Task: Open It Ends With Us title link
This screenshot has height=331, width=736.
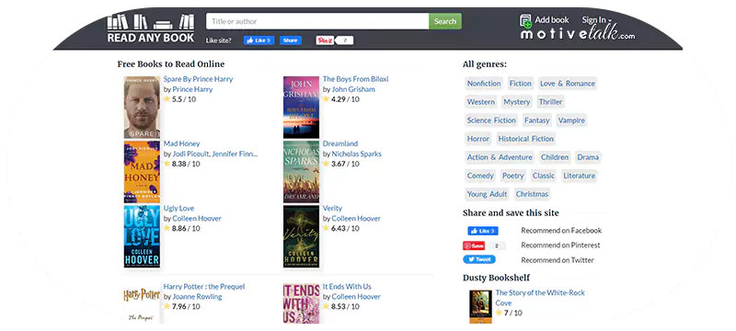Action: (347, 287)
